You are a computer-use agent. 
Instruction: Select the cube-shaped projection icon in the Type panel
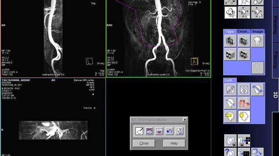(231, 54)
